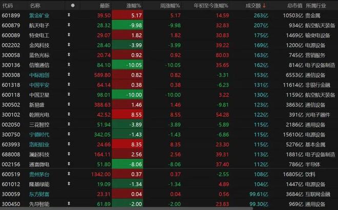338x210 pixels.
Task: Sort by the 名称 column header
Action: click(35, 6)
